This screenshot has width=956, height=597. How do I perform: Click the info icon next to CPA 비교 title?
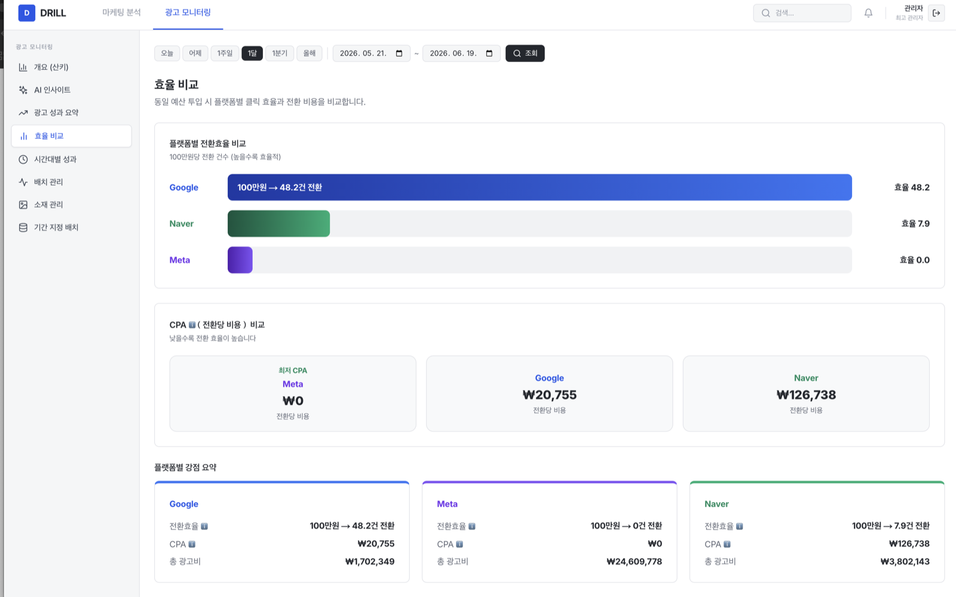pos(192,325)
